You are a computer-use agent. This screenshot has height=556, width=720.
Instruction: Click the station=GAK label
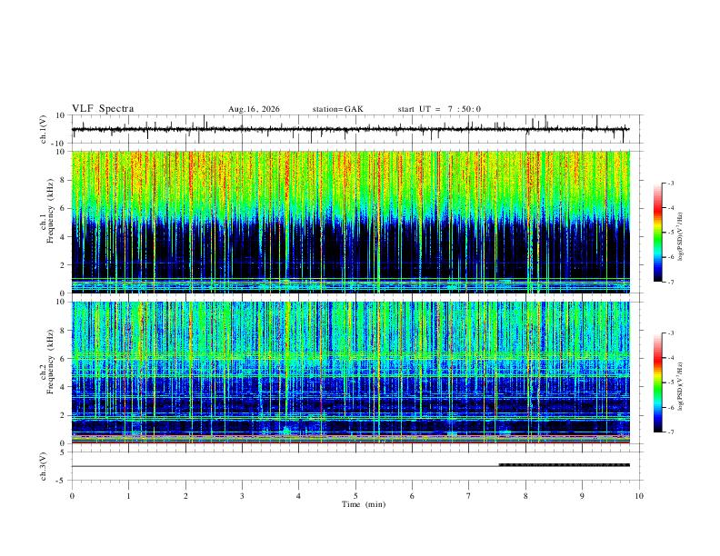(x=338, y=109)
